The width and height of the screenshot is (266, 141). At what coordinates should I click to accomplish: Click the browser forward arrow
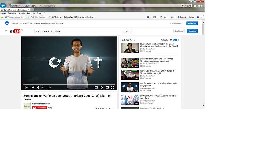coord(8,6)
